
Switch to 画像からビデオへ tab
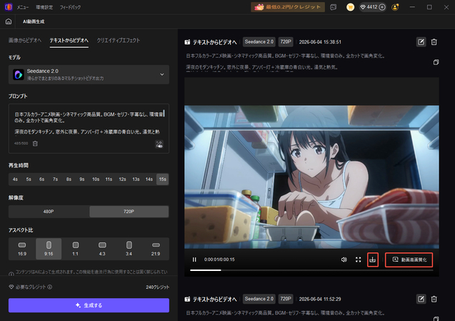(25, 40)
